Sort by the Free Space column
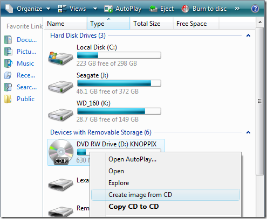This screenshot has width=267, height=219. pos(196,24)
